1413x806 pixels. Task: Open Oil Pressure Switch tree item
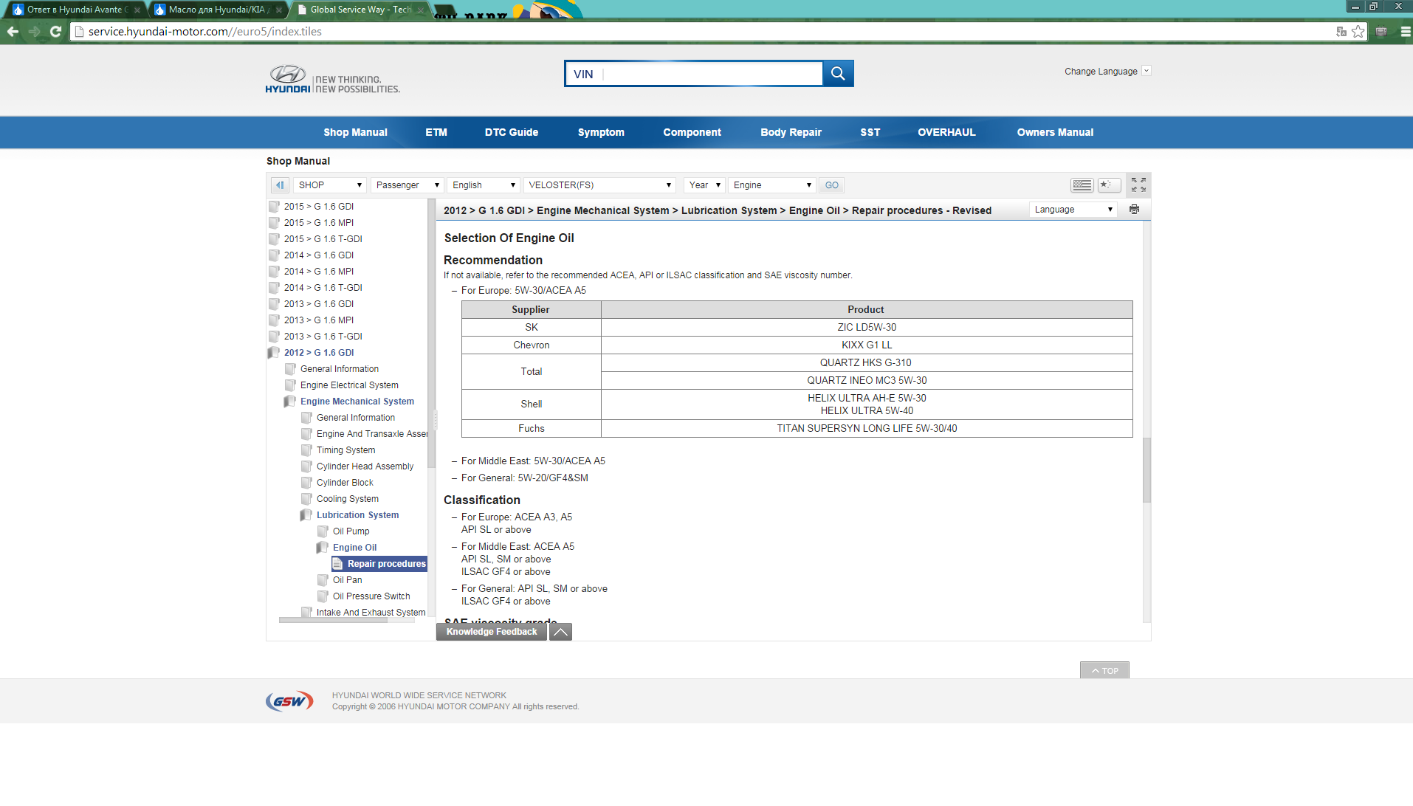tap(371, 596)
